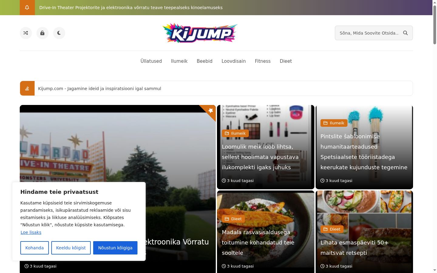
Task: Click the Nõustun kõigiga button
Action: coord(115,248)
